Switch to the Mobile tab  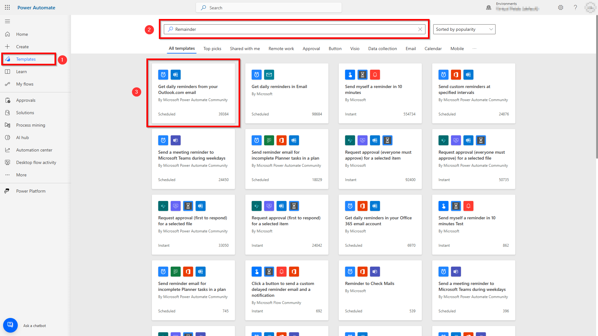(457, 49)
